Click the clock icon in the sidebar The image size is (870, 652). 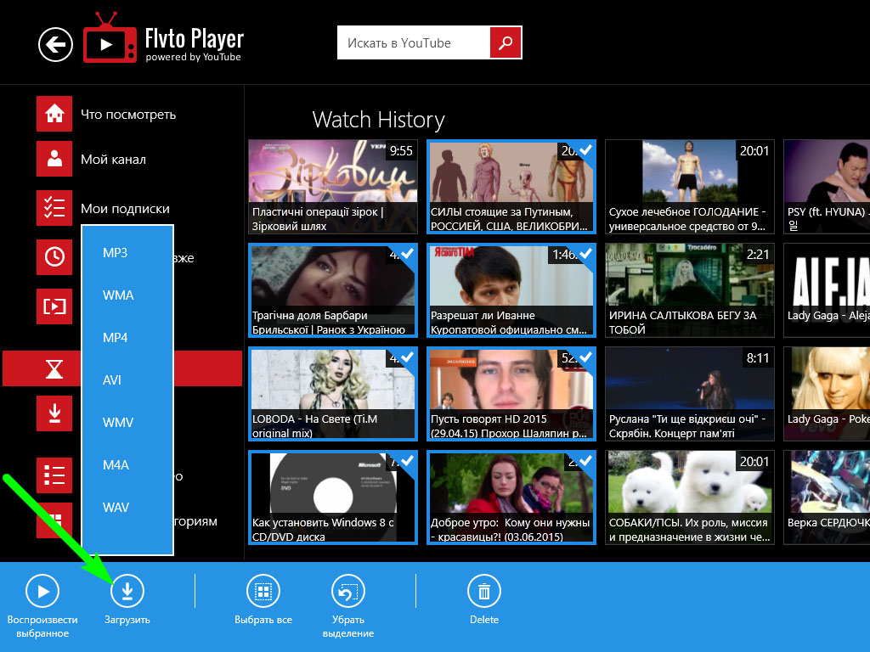[x=54, y=256]
